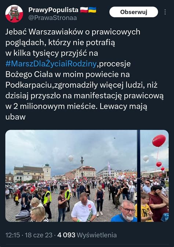Open the 4 093 views count
The width and height of the screenshot is (174, 247).
[66, 235]
